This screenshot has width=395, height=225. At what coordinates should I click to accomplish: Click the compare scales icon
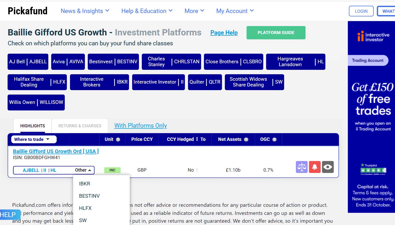302,167
